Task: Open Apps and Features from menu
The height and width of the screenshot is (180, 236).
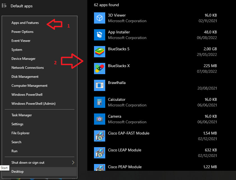Action: (25, 23)
